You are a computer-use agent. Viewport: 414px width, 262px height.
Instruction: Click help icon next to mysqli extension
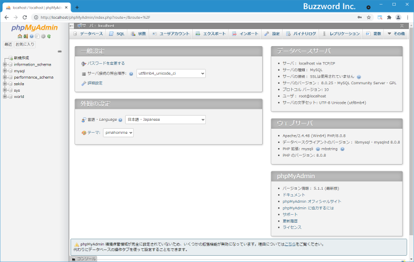click(x=318, y=149)
